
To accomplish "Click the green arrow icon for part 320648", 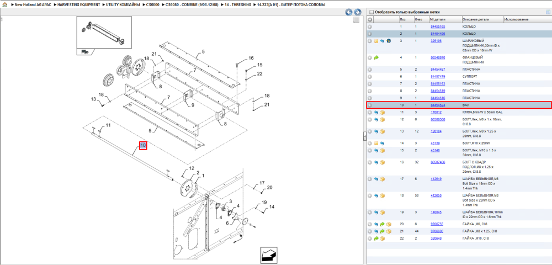I will point(376,239).
